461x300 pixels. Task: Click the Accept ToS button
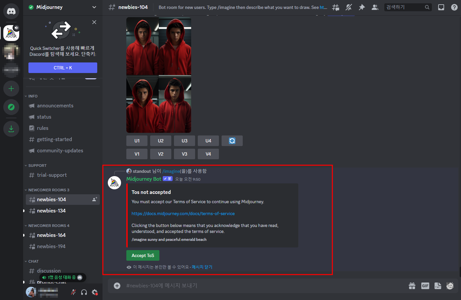tap(143, 255)
